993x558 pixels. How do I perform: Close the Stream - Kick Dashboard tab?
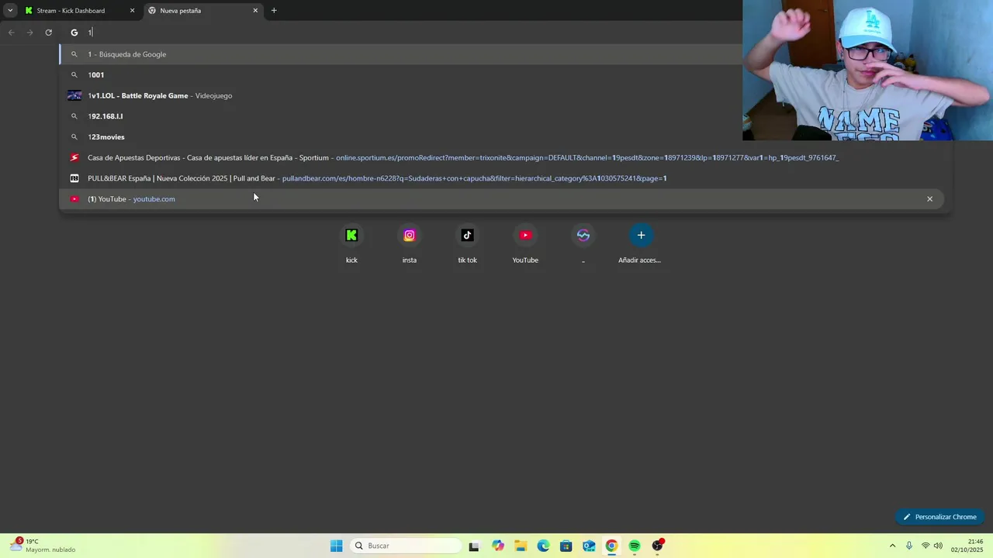click(132, 11)
